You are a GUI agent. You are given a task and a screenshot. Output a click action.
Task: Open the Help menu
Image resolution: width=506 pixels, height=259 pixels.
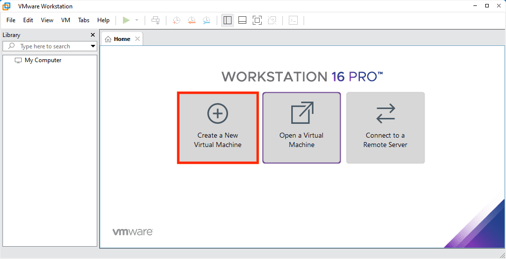coord(103,20)
